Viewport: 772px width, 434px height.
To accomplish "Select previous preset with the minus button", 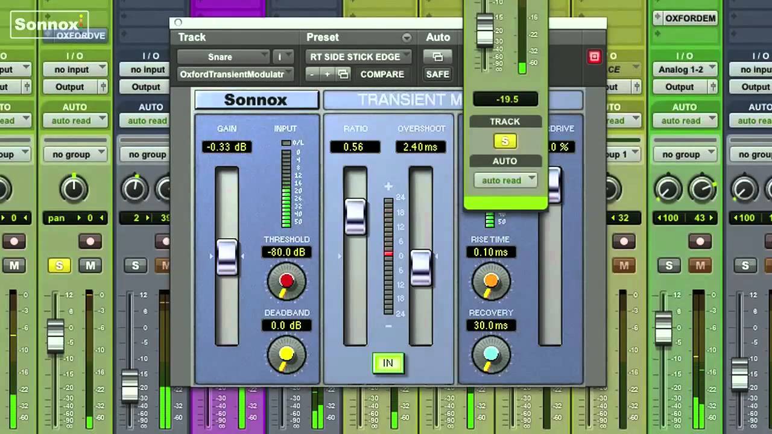I will tap(312, 74).
